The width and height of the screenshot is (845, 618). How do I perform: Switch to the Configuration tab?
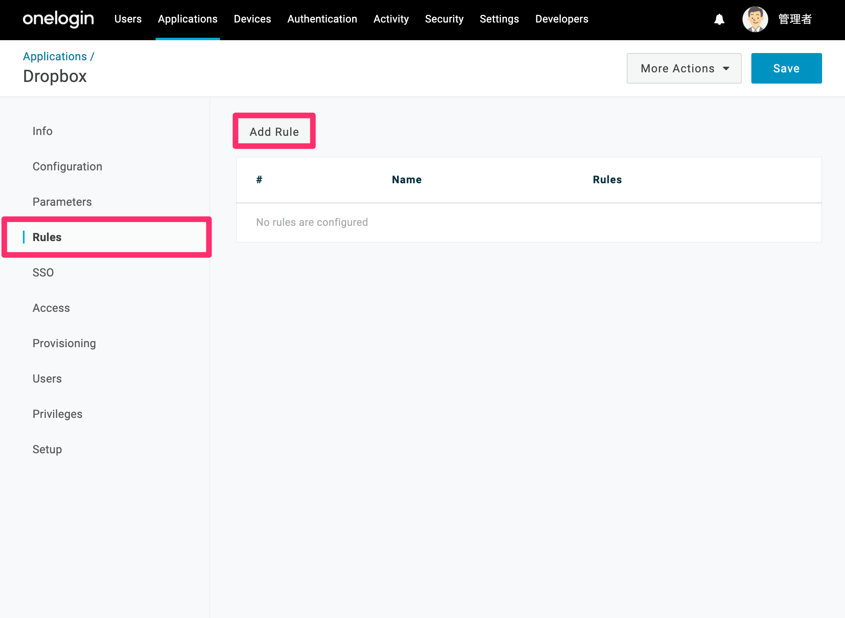(68, 166)
